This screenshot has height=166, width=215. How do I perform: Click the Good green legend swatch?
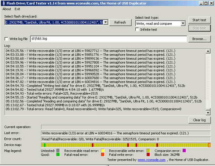click(x=58, y=154)
